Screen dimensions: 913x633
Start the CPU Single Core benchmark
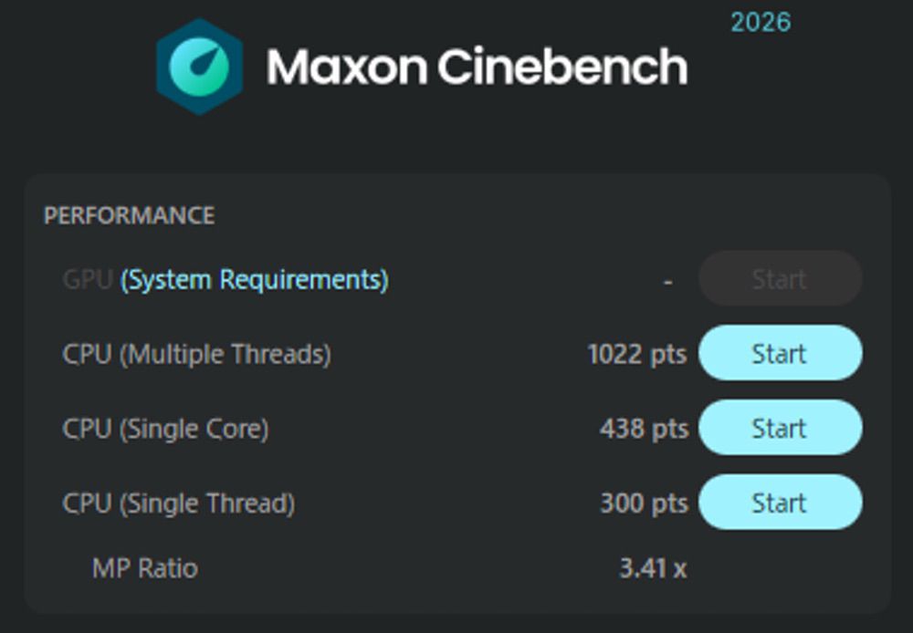click(x=781, y=428)
